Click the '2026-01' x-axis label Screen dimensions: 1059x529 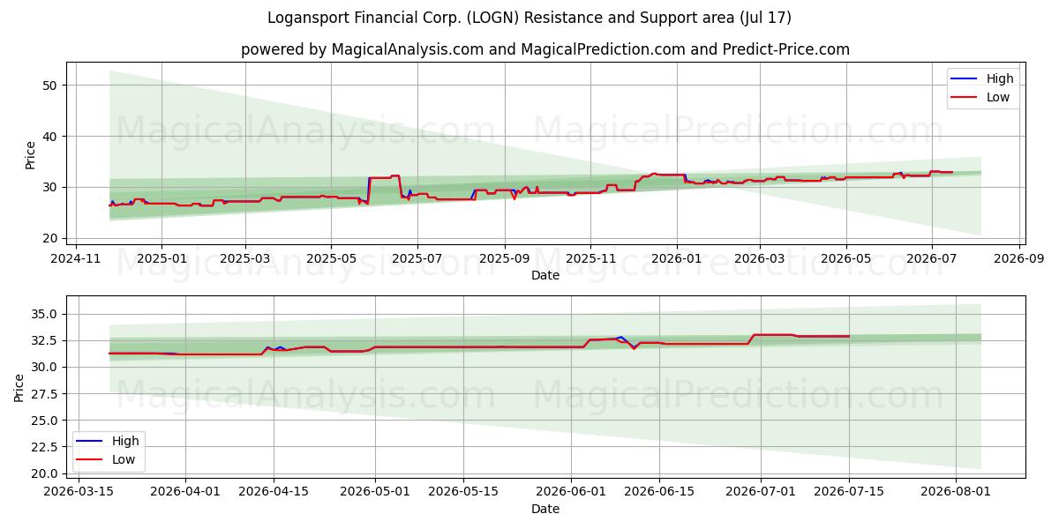click(676, 260)
